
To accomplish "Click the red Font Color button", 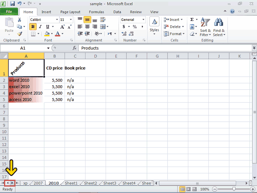I will pos(57,34).
